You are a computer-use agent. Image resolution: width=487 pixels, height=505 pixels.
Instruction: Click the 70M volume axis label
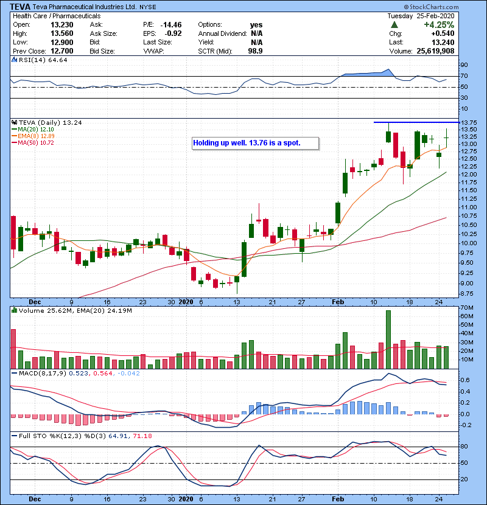pos(467,308)
